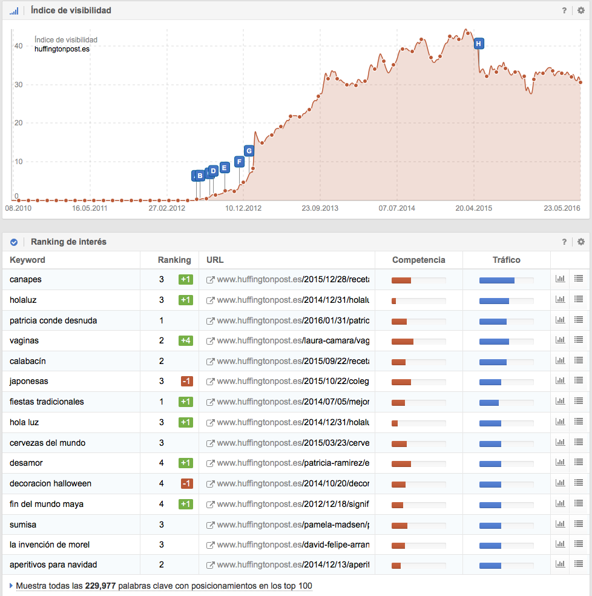This screenshot has width=592, height=596.
Task: Toggle the blue checkmark beside Ranking de interés
Action: tap(14, 242)
